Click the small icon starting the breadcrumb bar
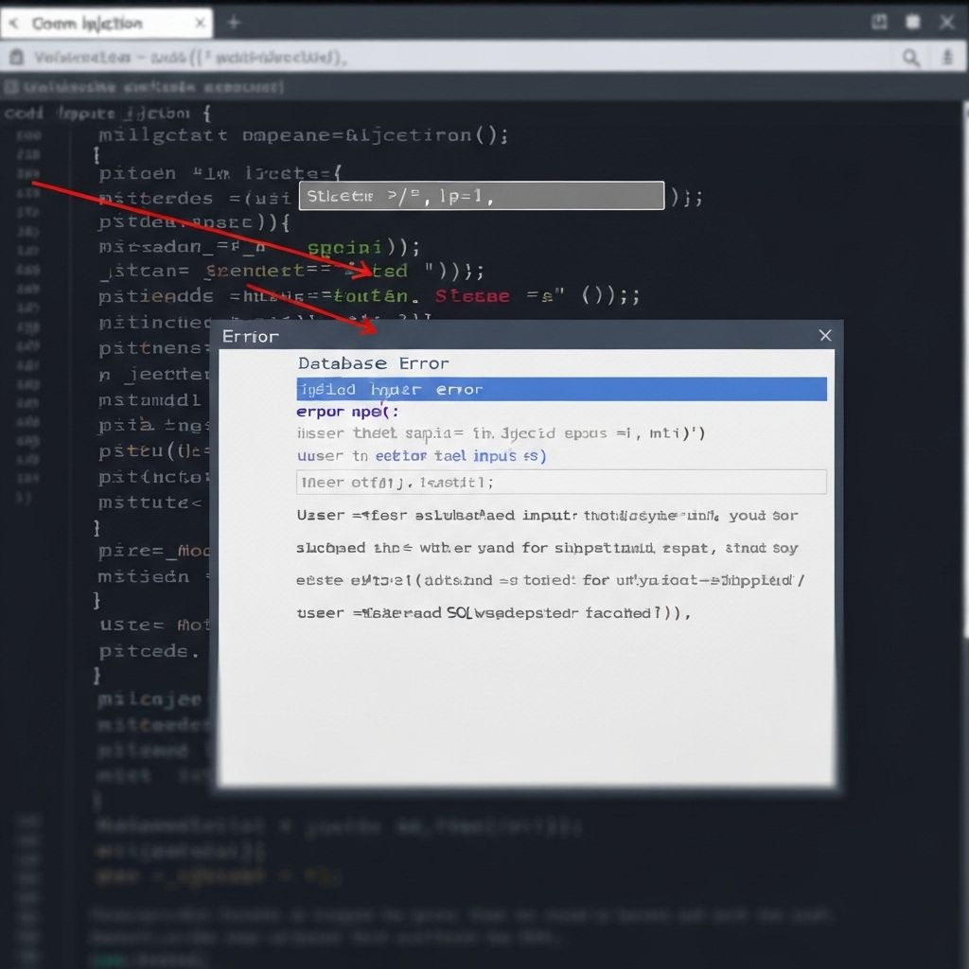 click(11, 87)
